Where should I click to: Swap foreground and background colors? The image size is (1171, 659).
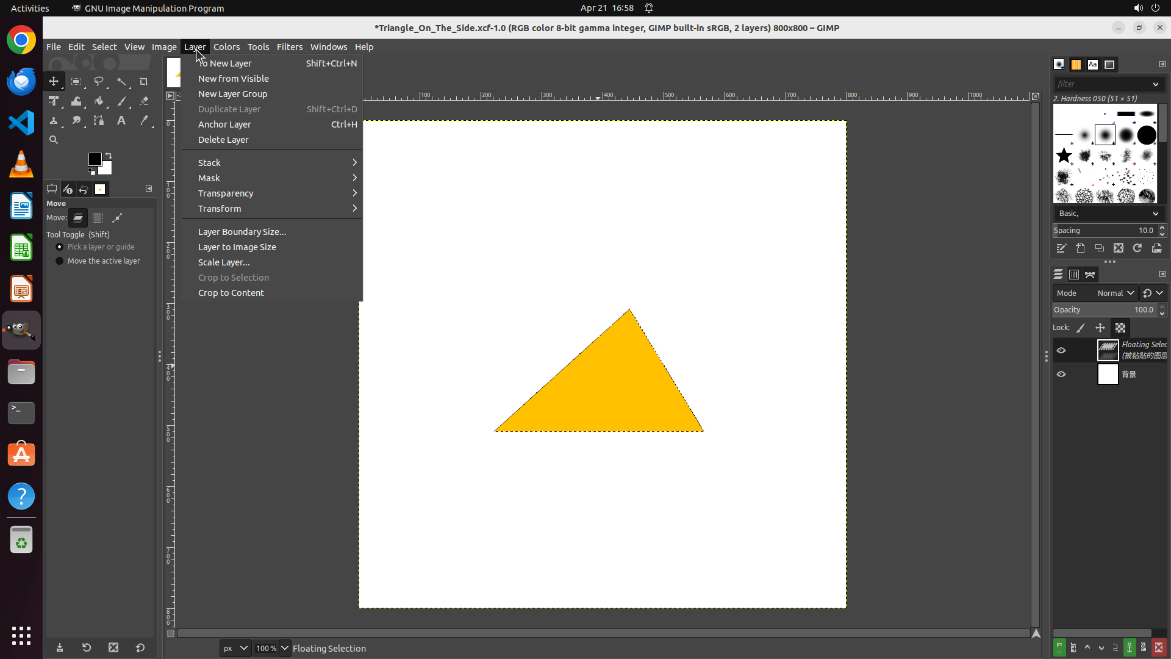click(109, 155)
